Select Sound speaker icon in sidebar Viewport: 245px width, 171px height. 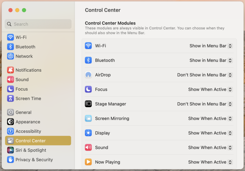[11, 80]
